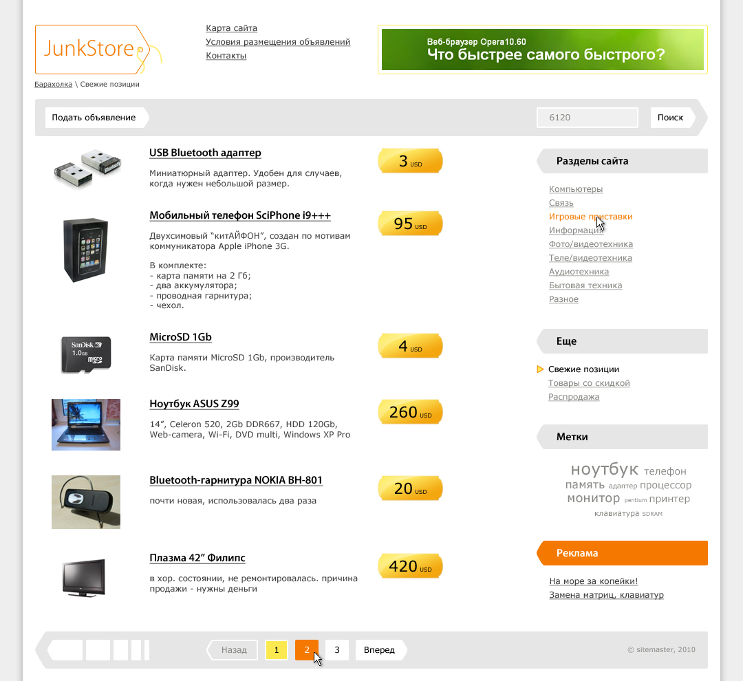Open the Карта сайта link
Screen dimensions: 743x681
point(231,28)
